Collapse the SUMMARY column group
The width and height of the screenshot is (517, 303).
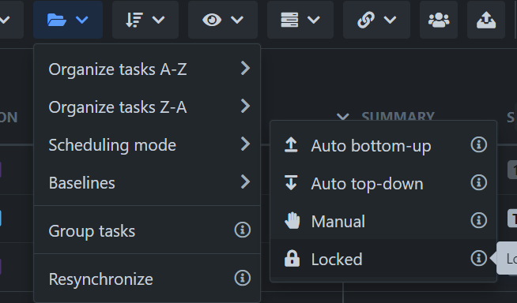[x=343, y=117]
